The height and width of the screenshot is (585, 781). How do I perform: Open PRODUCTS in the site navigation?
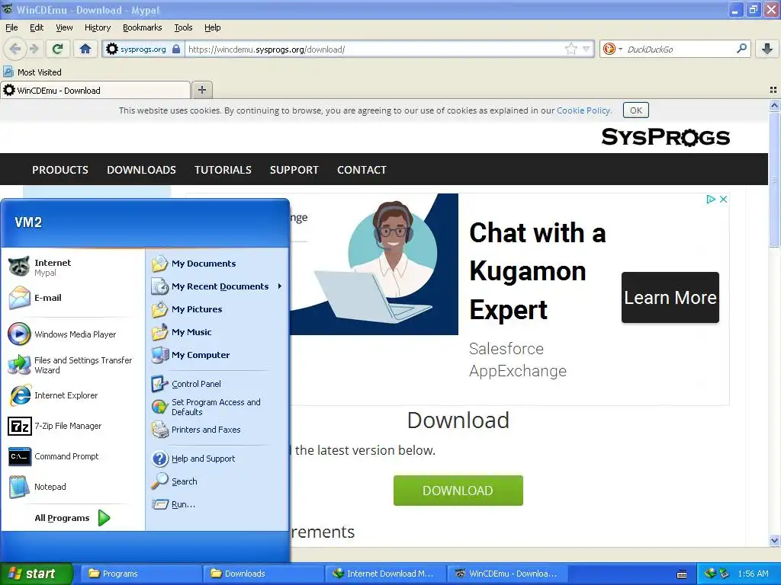click(60, 170)
